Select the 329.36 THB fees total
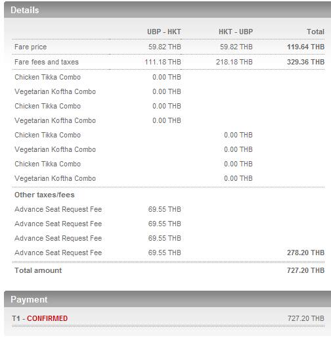 (305, 62)
